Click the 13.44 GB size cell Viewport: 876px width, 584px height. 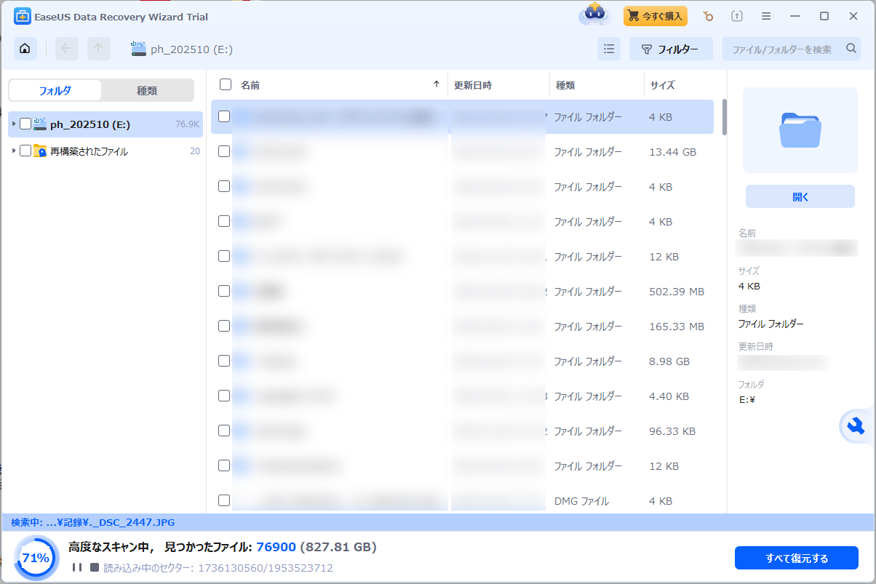click(x=672, y=152)
